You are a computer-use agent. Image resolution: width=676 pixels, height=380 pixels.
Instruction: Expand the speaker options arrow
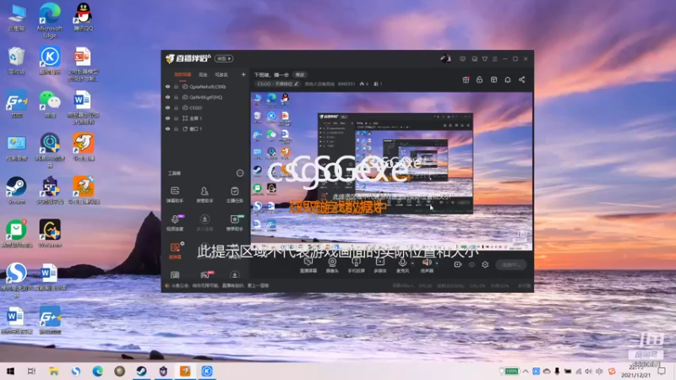point(437,263)
